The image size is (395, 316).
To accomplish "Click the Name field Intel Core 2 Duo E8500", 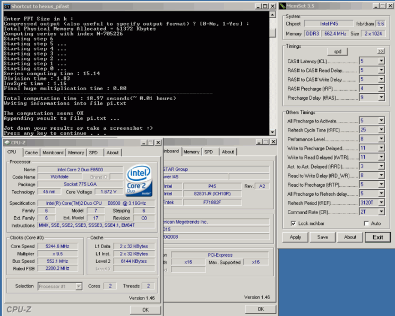I will click(x=80, y=170).
